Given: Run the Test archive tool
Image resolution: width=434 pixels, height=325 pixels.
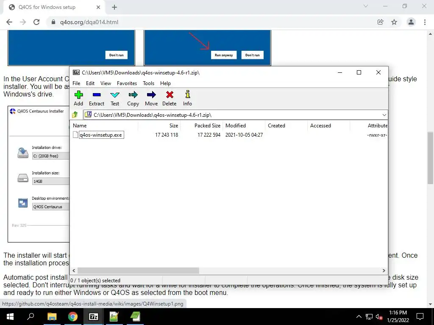Looking at the screenshot, I should [x=115, y=95].
